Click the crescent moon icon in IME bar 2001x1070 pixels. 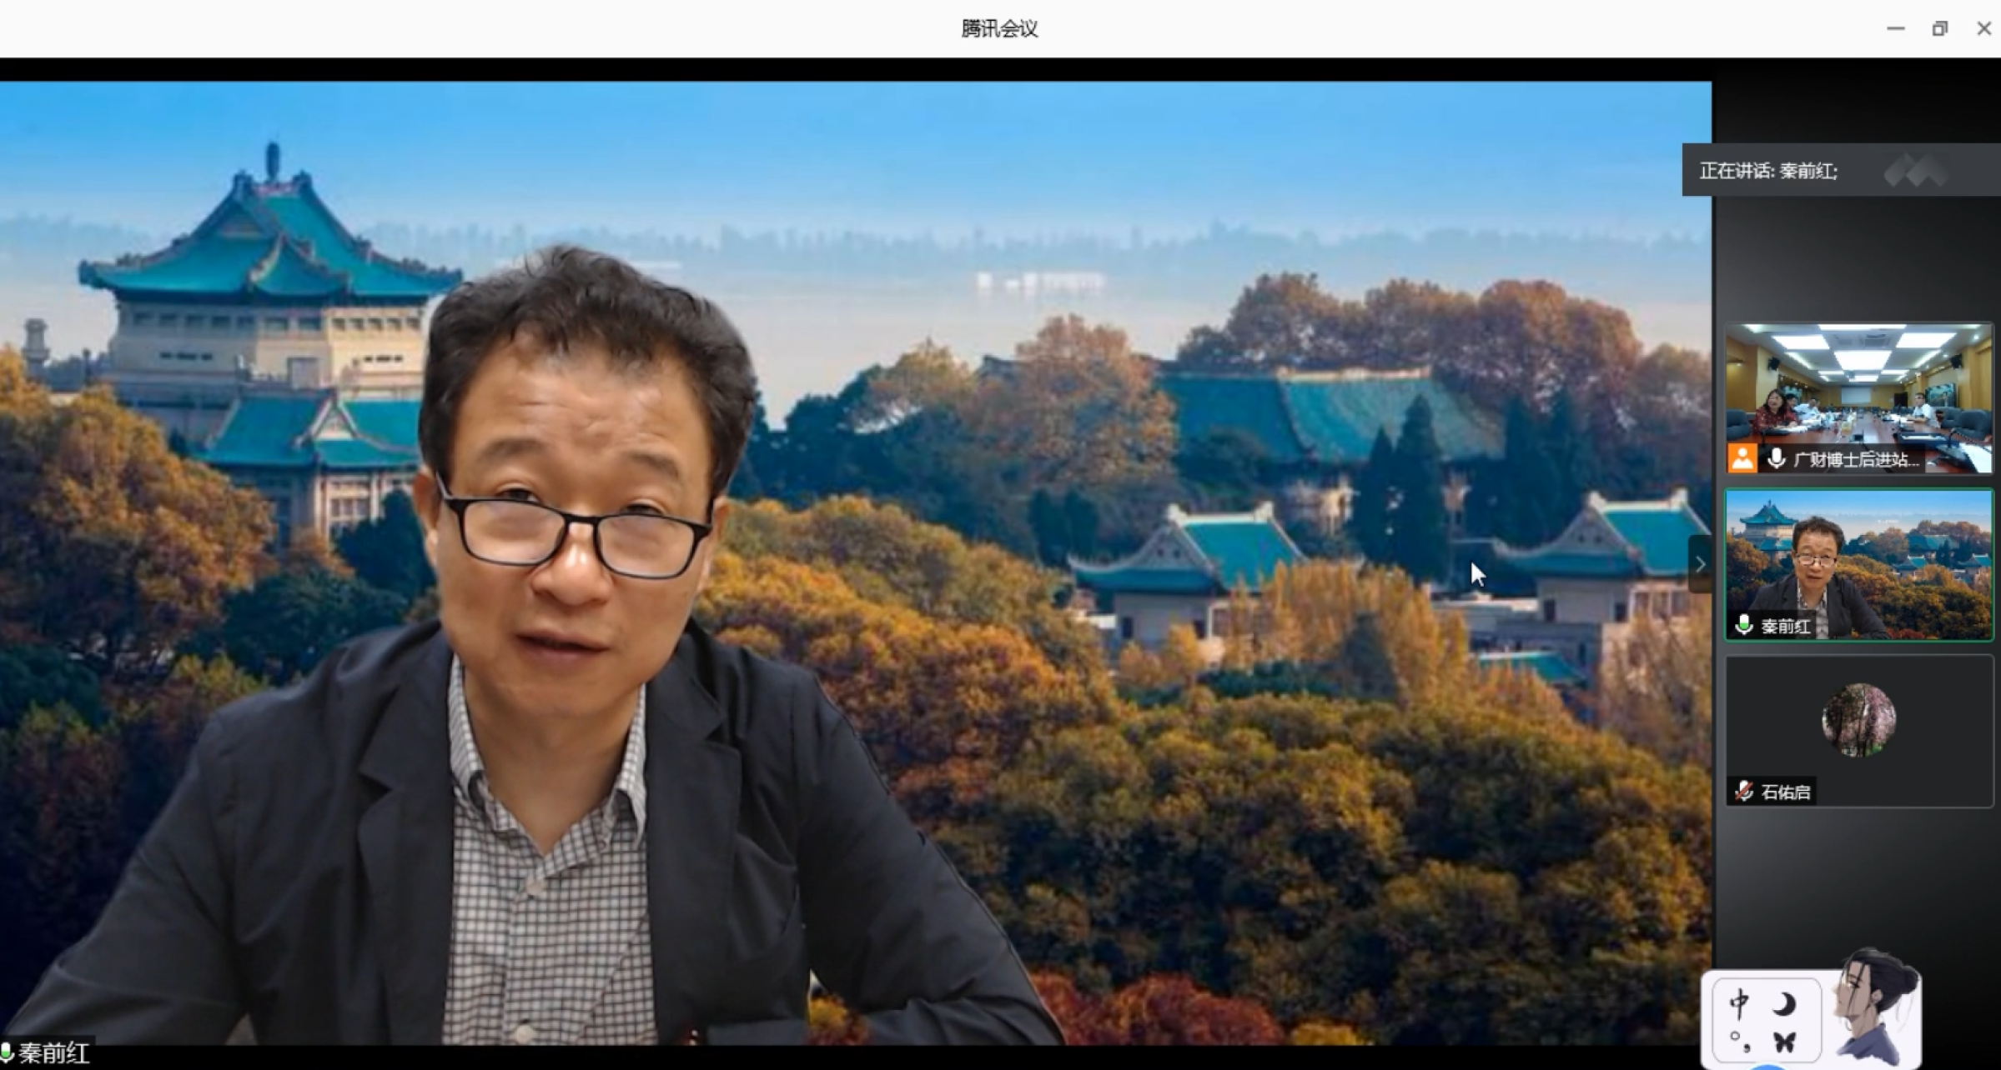click(1784, 1005)
